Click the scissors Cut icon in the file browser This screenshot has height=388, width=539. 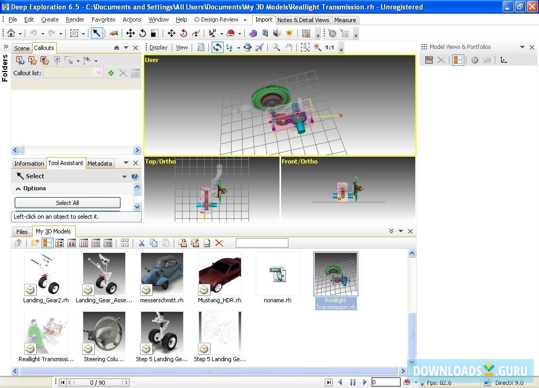click(142, 243)
